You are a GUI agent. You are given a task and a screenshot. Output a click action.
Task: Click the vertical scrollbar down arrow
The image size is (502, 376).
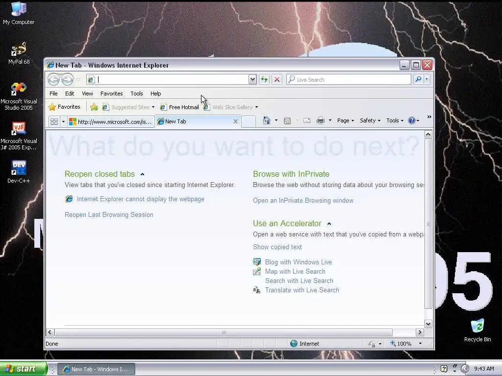(x=428, y=324)
